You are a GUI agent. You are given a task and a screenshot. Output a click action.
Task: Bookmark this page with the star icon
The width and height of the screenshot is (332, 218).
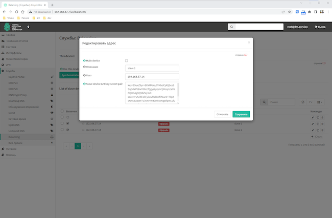pyautogui.click(x=290, y=12)
